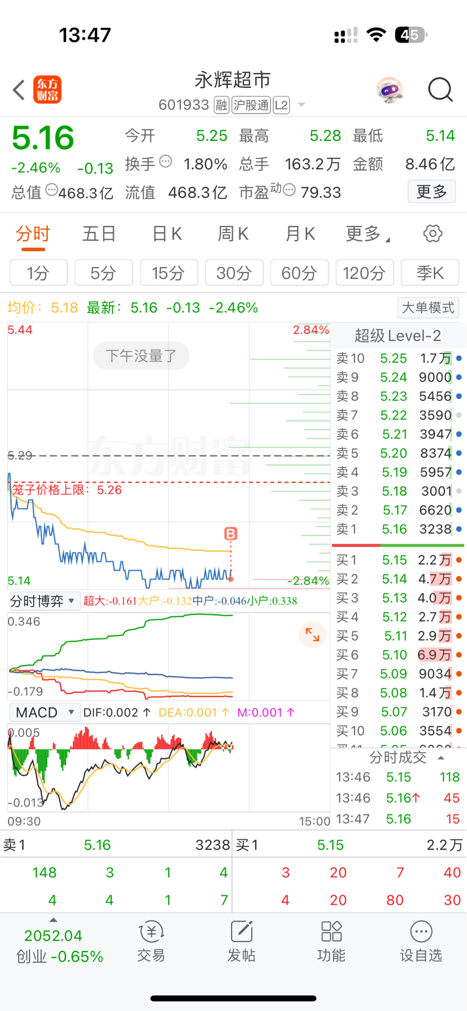
Task: Switch to the 日K tab
Action: coord(166,234)
